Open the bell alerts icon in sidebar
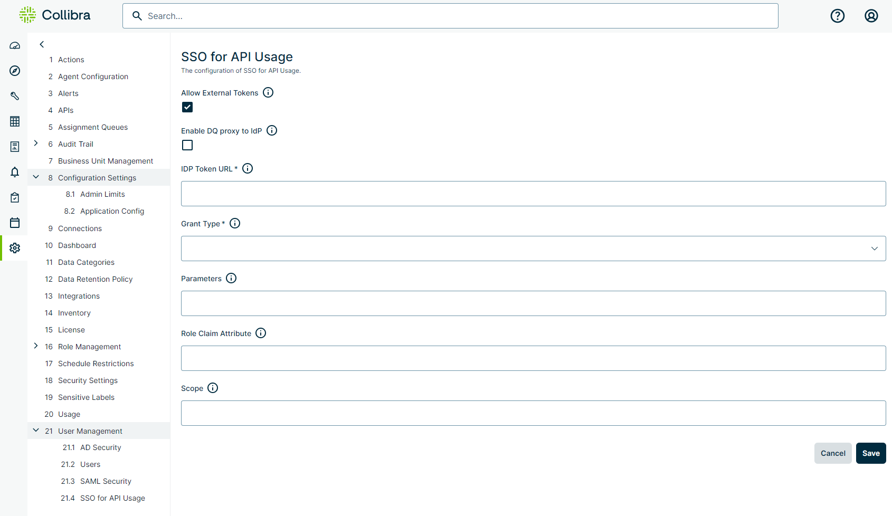The height and width of the screenshot is (516, 892). [x=15, y=172]
